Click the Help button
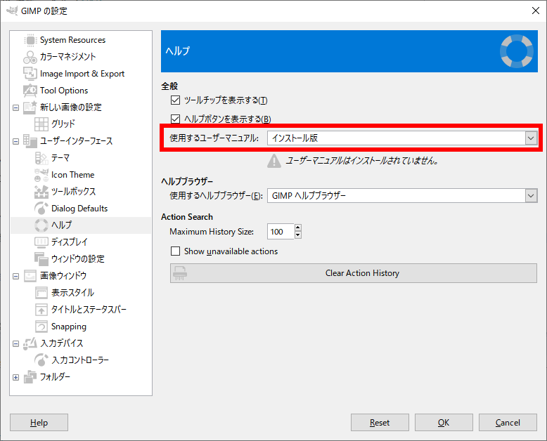 point(39,423)
